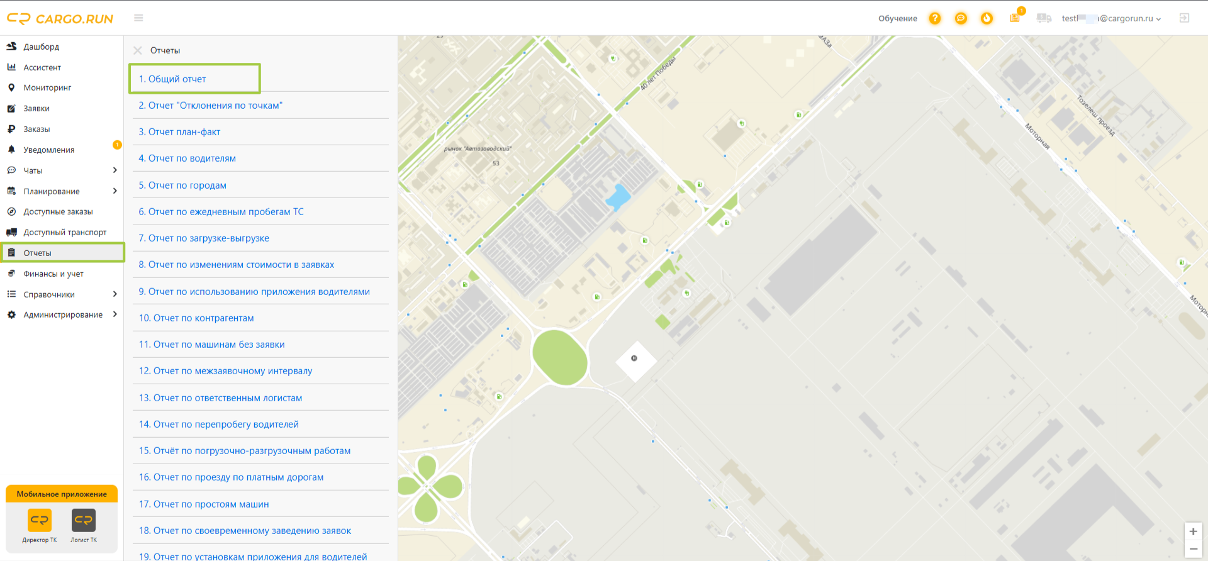Toggle the hamburger sidebar menu
Image resolution: width=1208 pixels, height=561 pixels.
138,18
